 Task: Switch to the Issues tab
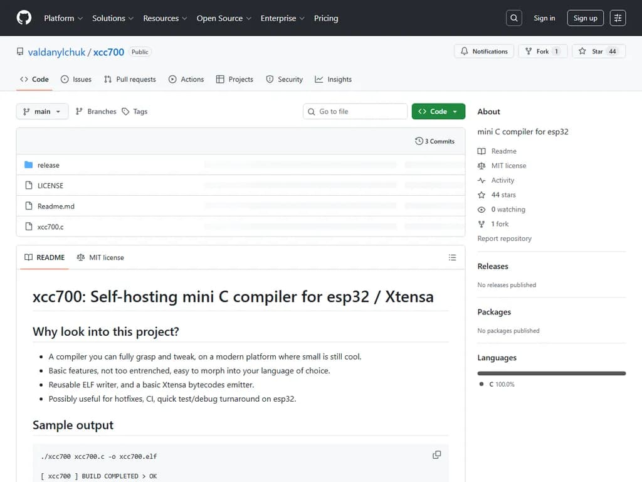[76, 80]
